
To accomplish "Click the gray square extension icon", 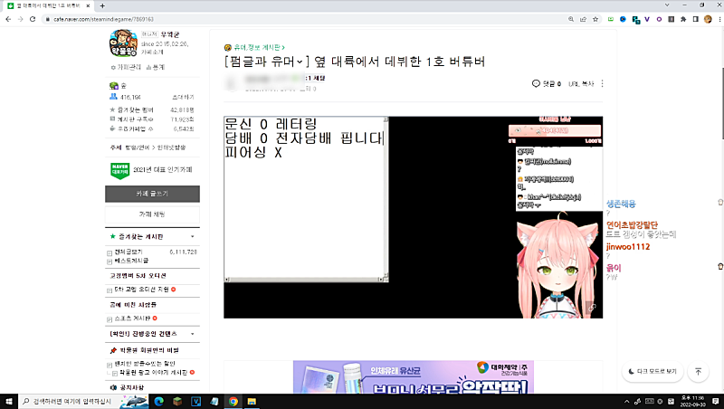I will [671, 19].
